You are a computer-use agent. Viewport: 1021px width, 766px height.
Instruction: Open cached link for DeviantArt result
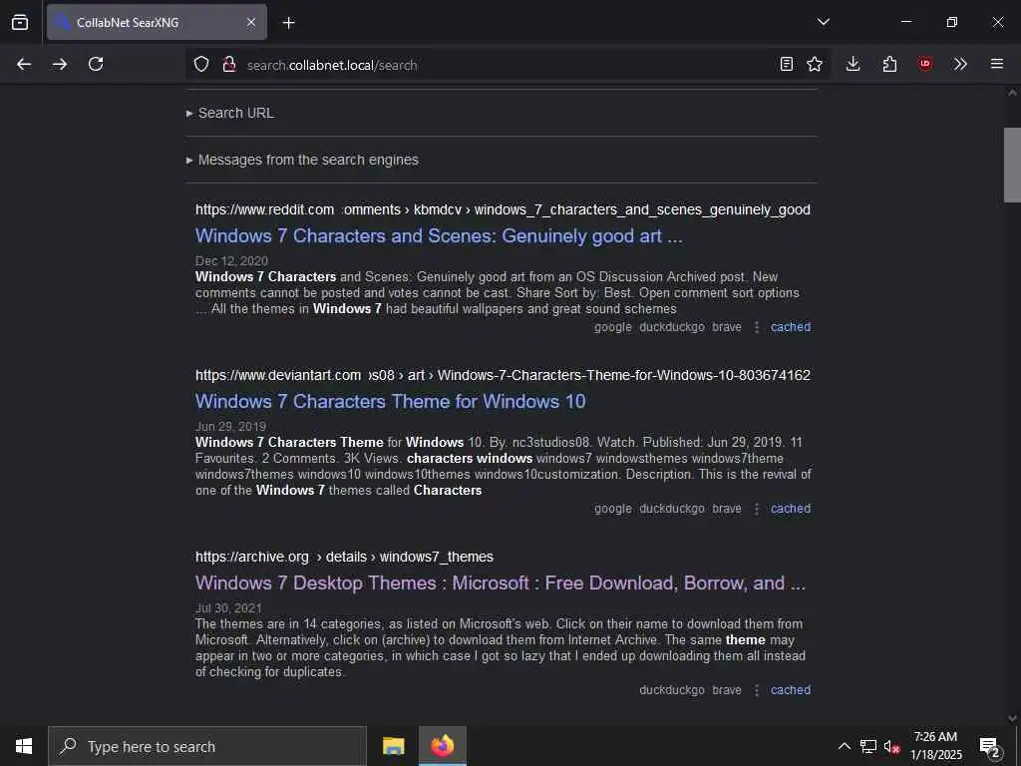[791, 509]
